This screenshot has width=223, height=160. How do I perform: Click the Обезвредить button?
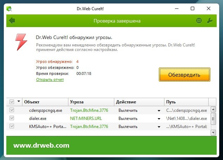(x=184, y=75)
